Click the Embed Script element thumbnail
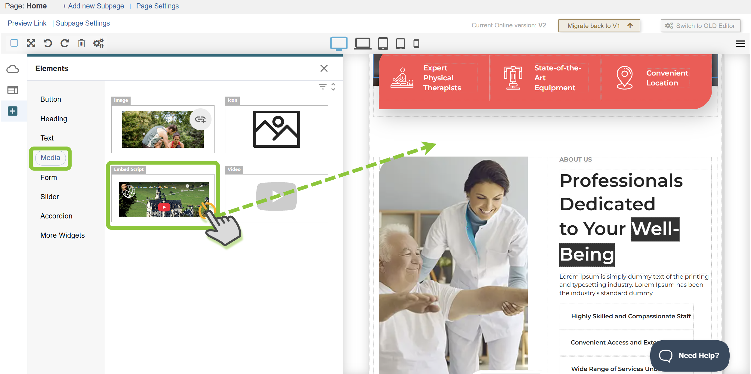The width and height of the screenshot is (751, 374). pos(163,199)
